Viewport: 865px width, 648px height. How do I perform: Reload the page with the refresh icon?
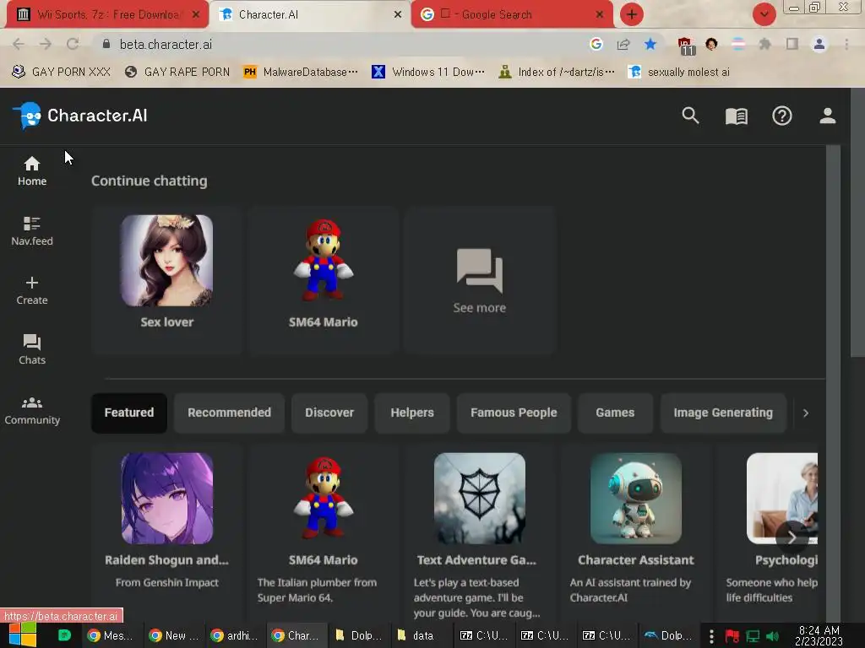click(73, 44)
